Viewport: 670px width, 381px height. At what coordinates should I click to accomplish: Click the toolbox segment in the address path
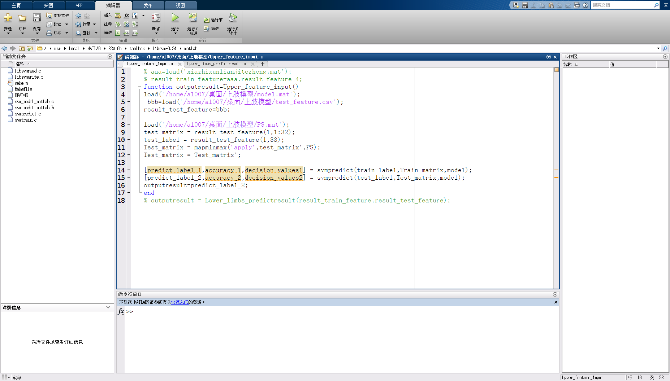[x=137, y=48]
